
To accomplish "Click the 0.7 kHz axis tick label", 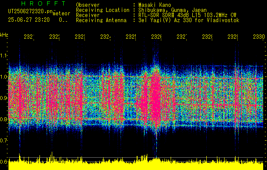I will 4,140.
